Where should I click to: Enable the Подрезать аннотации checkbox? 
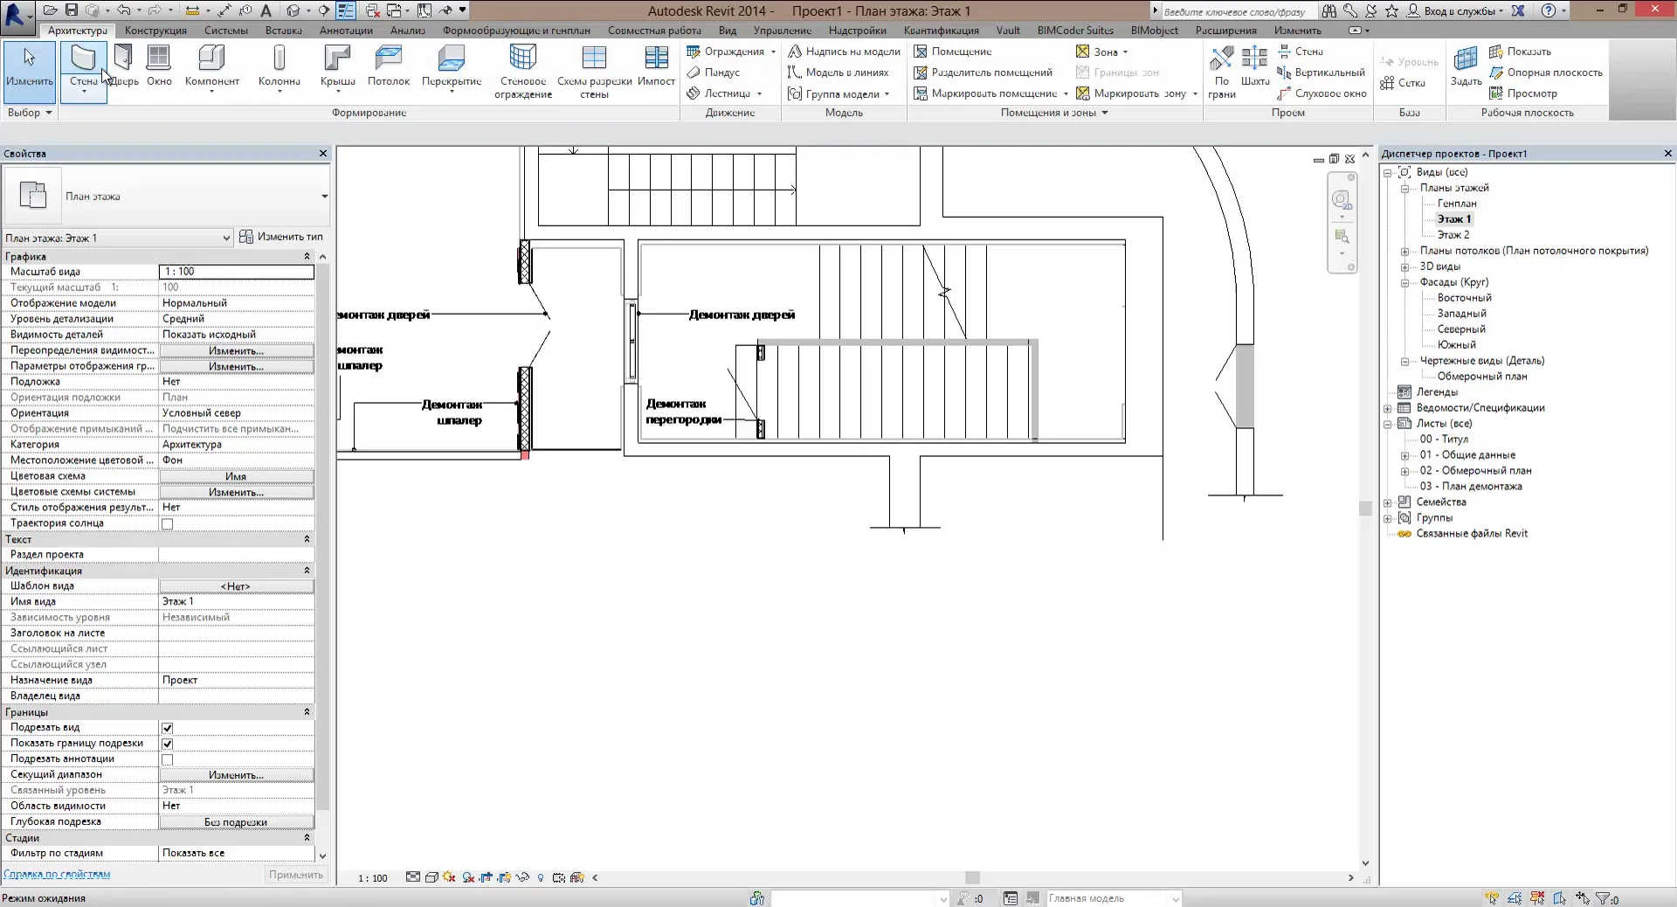[x=167, y=759]
